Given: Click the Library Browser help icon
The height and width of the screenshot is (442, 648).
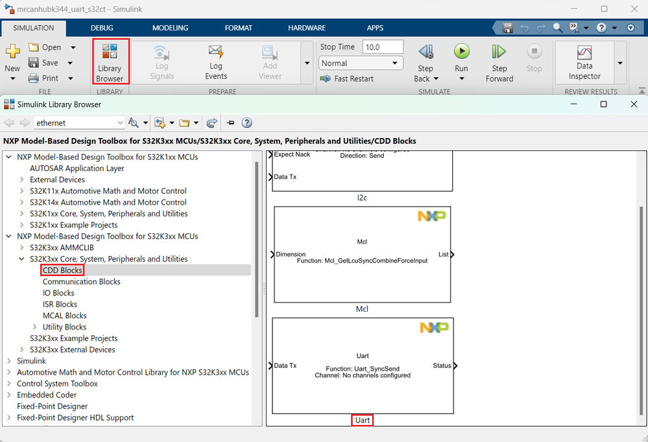Looking at the screenshot, I should pos(246,122).
